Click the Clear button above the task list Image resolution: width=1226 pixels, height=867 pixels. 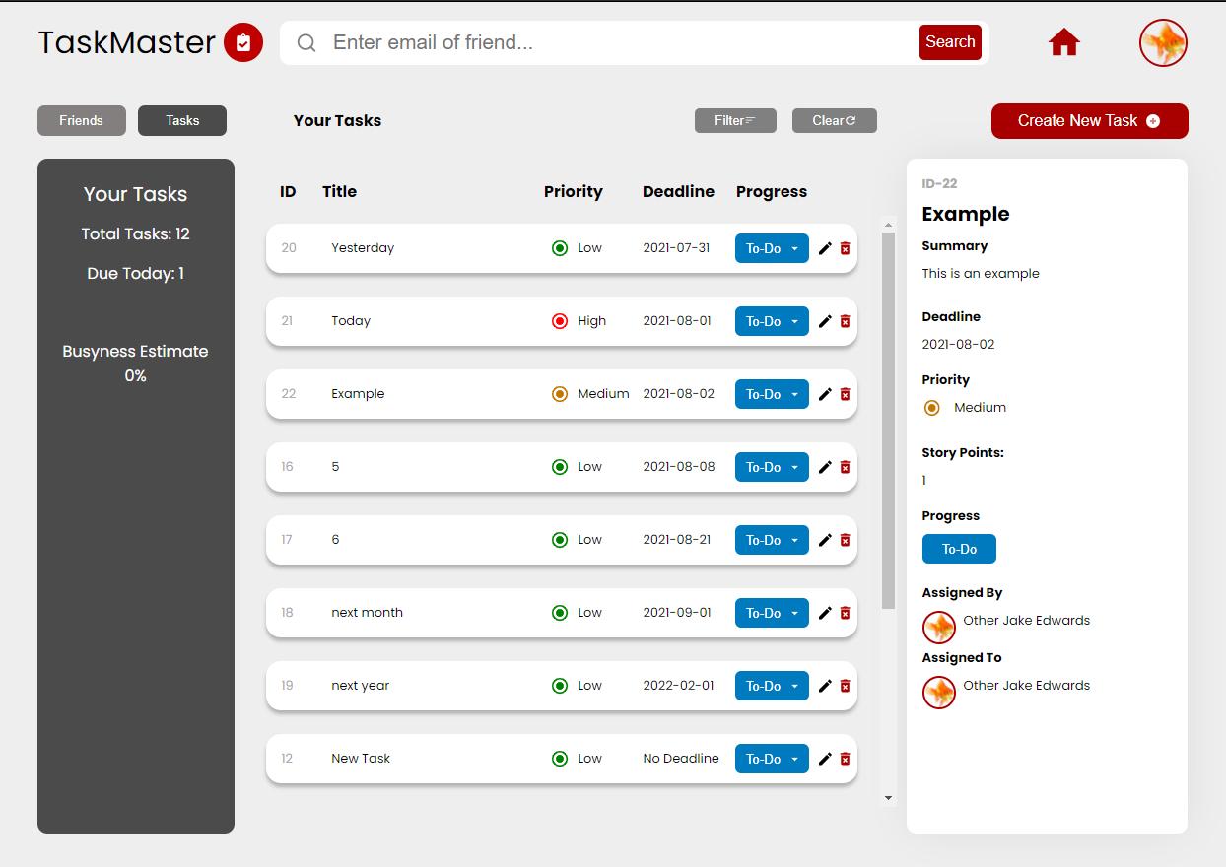pos(834,120)
